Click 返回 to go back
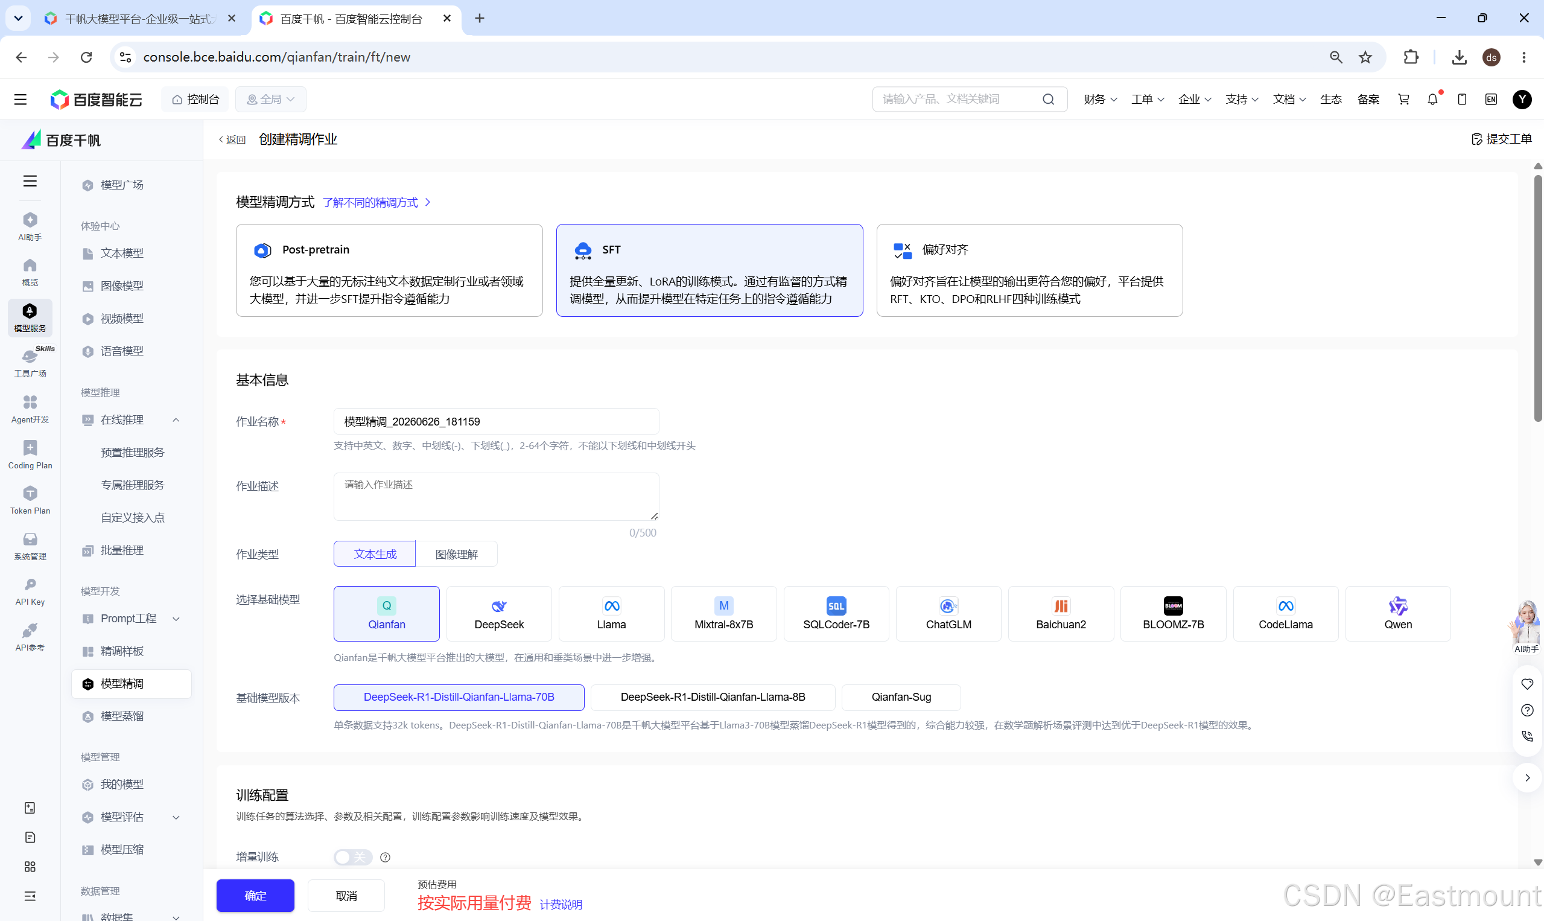Viewport: 1544px width, 921px height. [x=232, y=139]
